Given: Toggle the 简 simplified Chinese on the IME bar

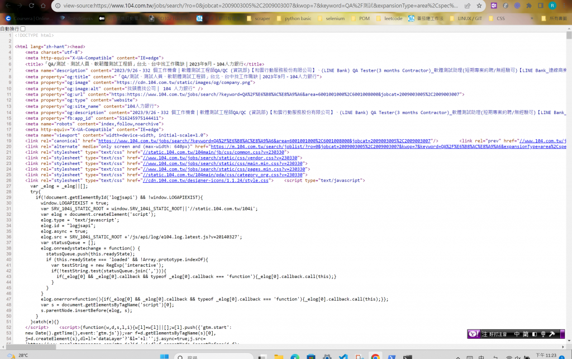Looking at the screenshot, I should (x=525, y=334).
